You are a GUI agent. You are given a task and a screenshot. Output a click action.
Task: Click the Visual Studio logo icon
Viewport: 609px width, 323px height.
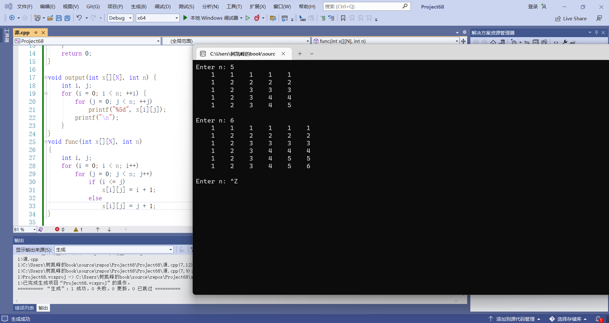point(9,6)
